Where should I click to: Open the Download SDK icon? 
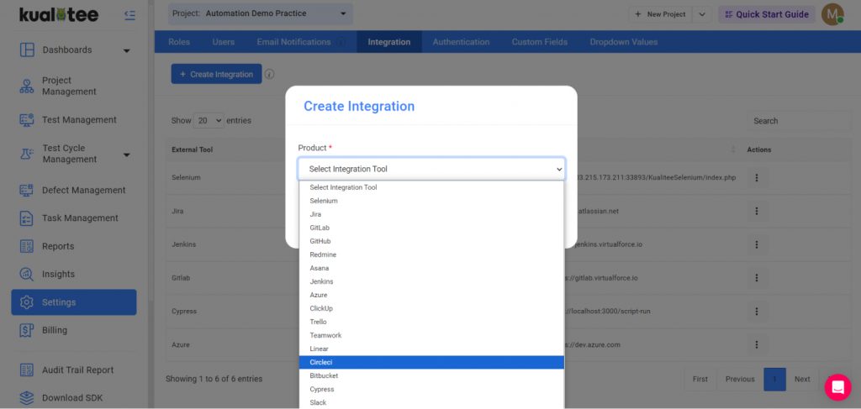pyautogui.click(x=27, y=398)
